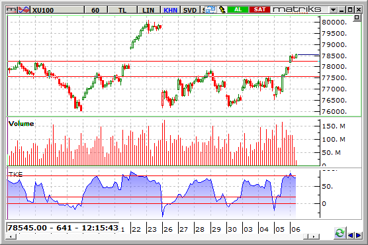Click date marker 05 on time axis
The width and height of the screenshot is (368, 245).
[280, 229]
